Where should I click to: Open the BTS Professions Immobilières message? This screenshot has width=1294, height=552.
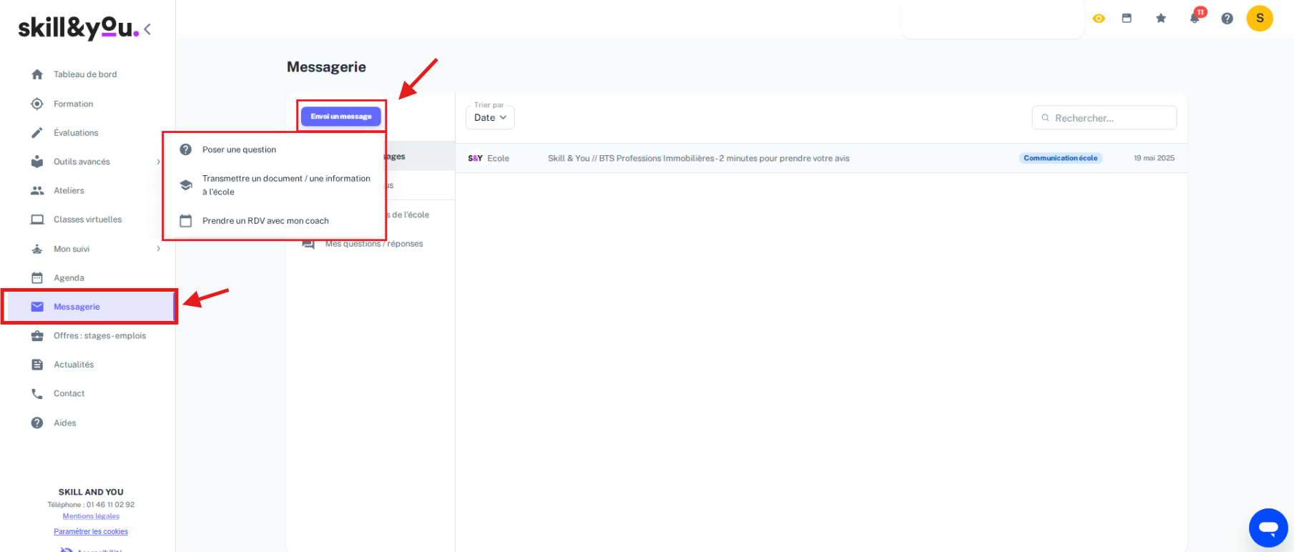[698, 159]
